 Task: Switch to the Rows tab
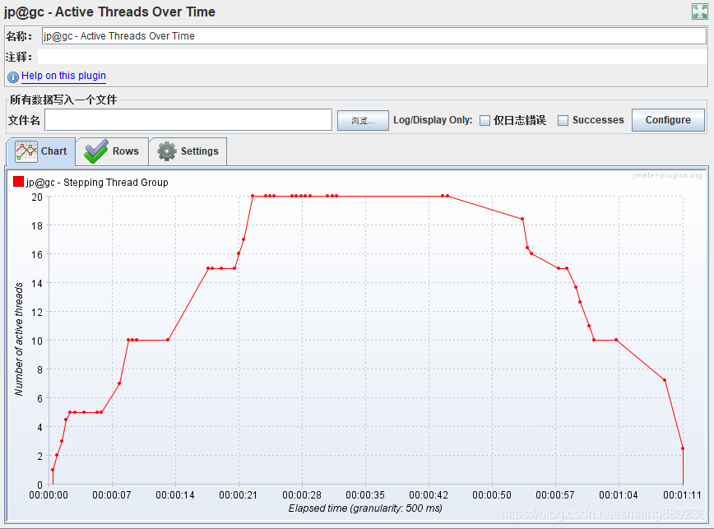(x=112, y=151)
